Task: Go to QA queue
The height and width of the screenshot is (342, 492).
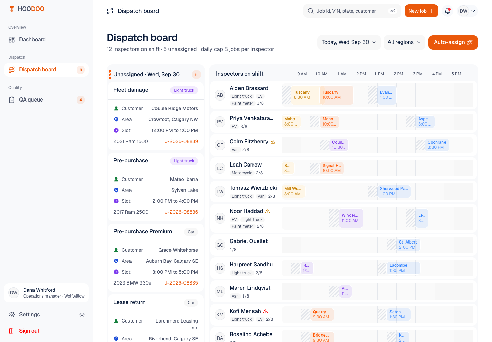Action: coord(46,100)
